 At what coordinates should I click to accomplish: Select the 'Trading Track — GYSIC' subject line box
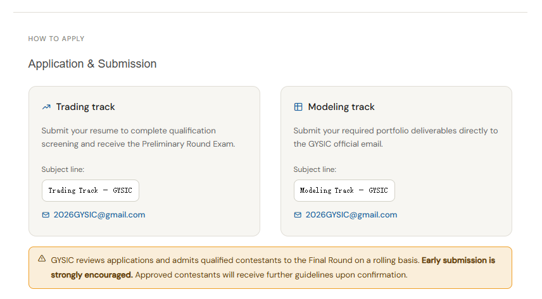coord(90,190)
